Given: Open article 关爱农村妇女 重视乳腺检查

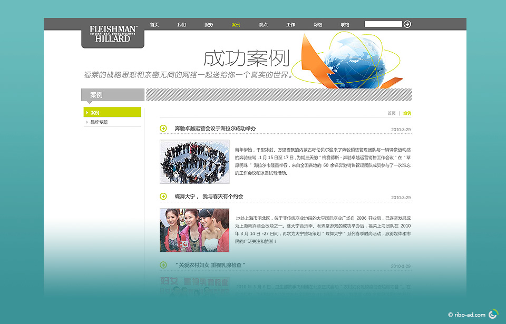Looking at the screenshot, I should [210, 265].
